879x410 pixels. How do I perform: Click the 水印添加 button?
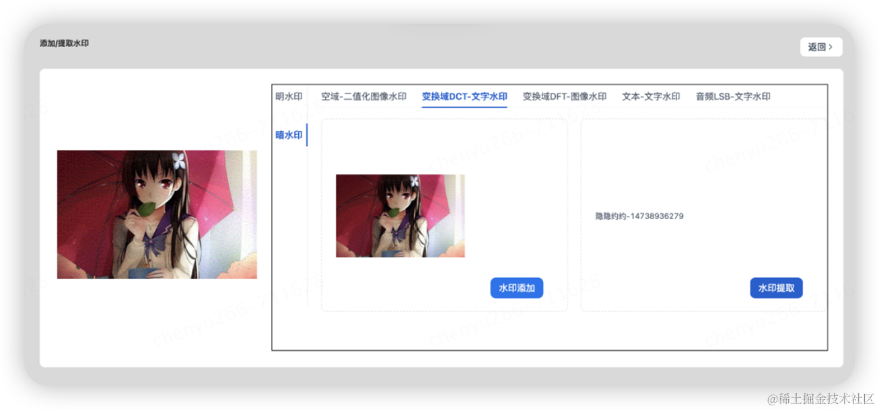[517, 288]
